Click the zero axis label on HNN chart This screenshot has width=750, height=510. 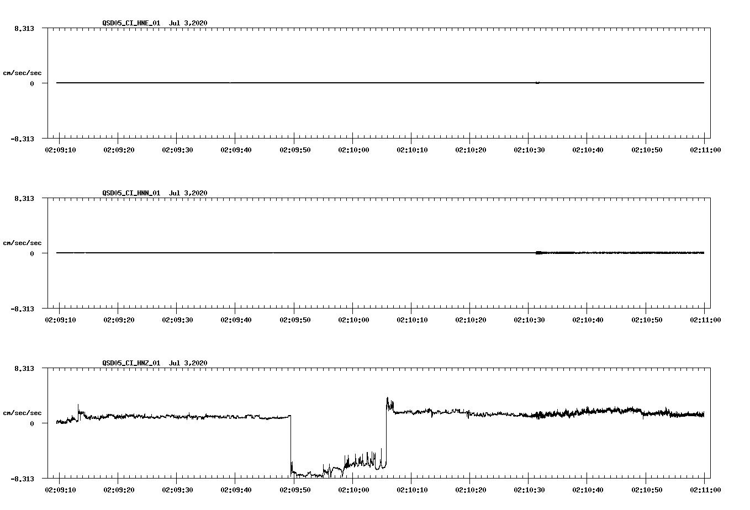tap(32, 253)
